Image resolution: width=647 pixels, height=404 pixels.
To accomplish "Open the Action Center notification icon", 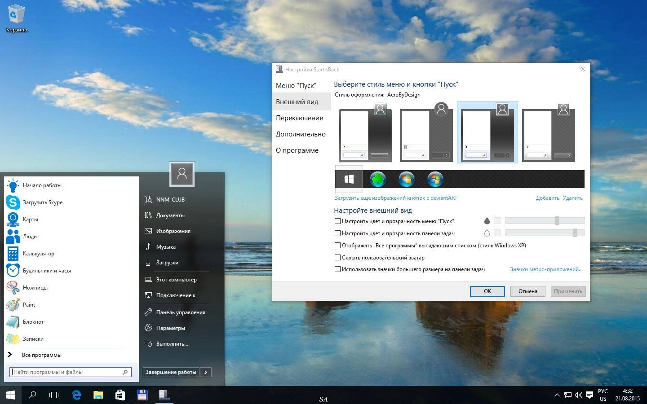I will pos(589,395).
